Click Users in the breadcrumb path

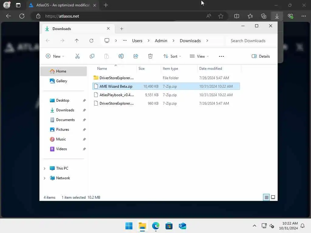point(137,41)
